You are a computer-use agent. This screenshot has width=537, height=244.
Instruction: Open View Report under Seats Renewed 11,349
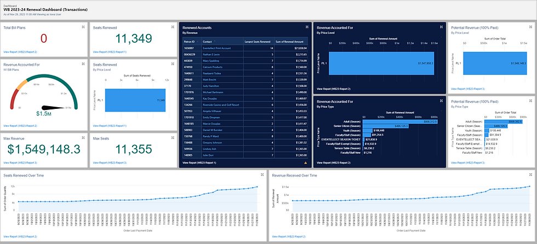(x=110, y=52)
